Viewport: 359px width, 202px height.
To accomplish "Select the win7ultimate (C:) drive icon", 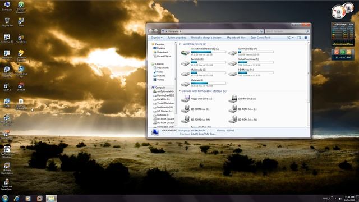I will [x=185, y=52].
